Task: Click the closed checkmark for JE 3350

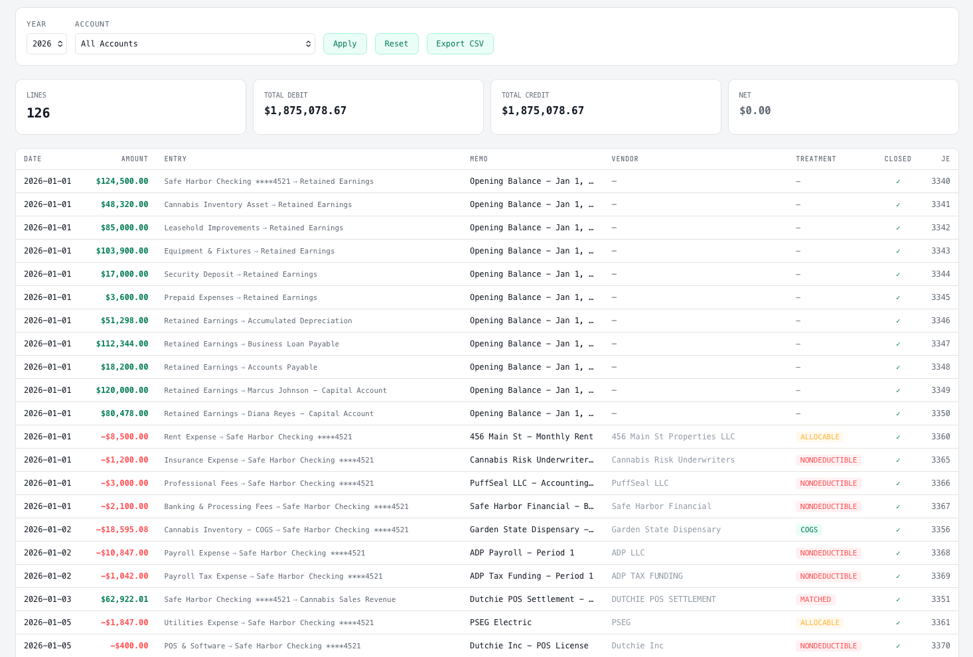Action: pyautogui.click(x=898, y=414)
